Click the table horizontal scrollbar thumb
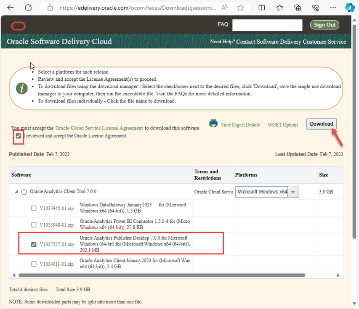This screenshot has width=359, height=309. [162, 275]
